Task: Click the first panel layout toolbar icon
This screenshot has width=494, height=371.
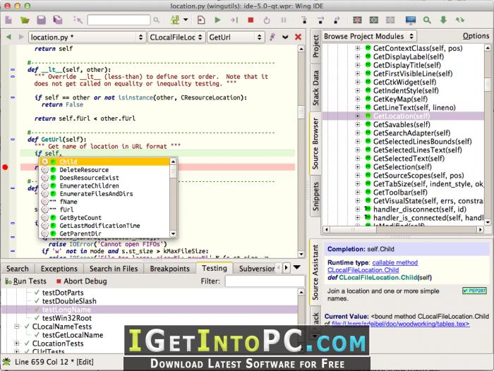Action: tap(357, 20)
